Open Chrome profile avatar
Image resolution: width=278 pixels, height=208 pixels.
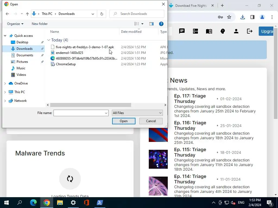(262, 17)
